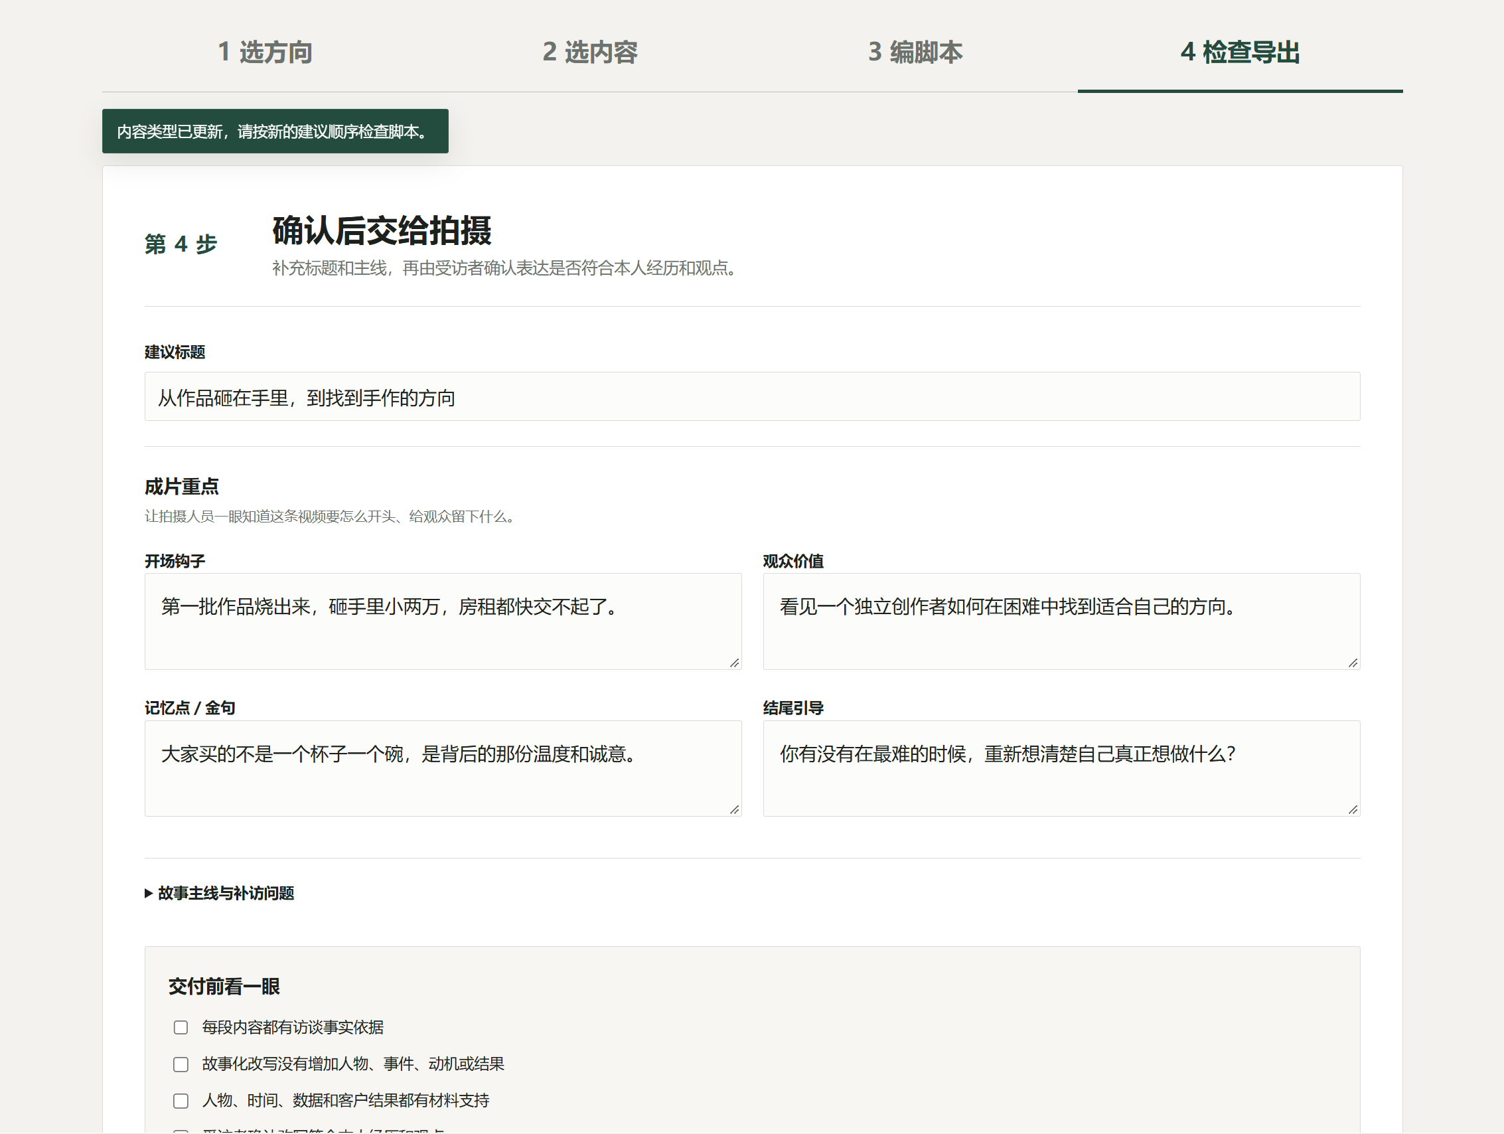Click the 确认后交给拍摄 heading
The width and height of the screenshot is (1504, 1134).
pos(382,230)
